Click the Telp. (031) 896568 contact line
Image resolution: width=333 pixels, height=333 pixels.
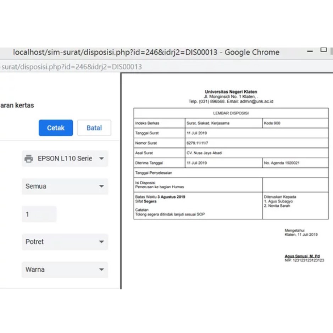point(231,101)
